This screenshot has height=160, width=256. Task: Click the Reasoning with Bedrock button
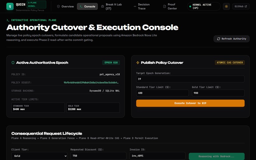[217, 156]
